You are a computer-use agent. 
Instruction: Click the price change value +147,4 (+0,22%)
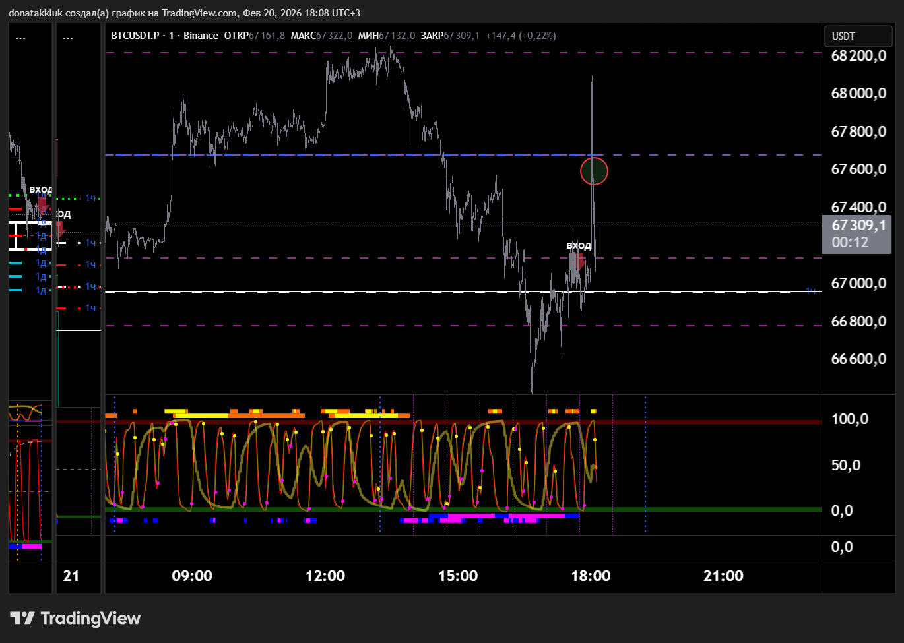click(x=521, y=36)
